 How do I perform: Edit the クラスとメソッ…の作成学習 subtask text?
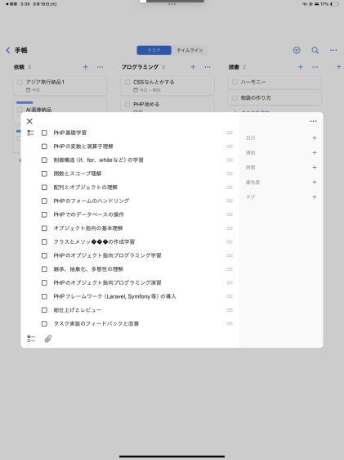(x=94, y=241)
